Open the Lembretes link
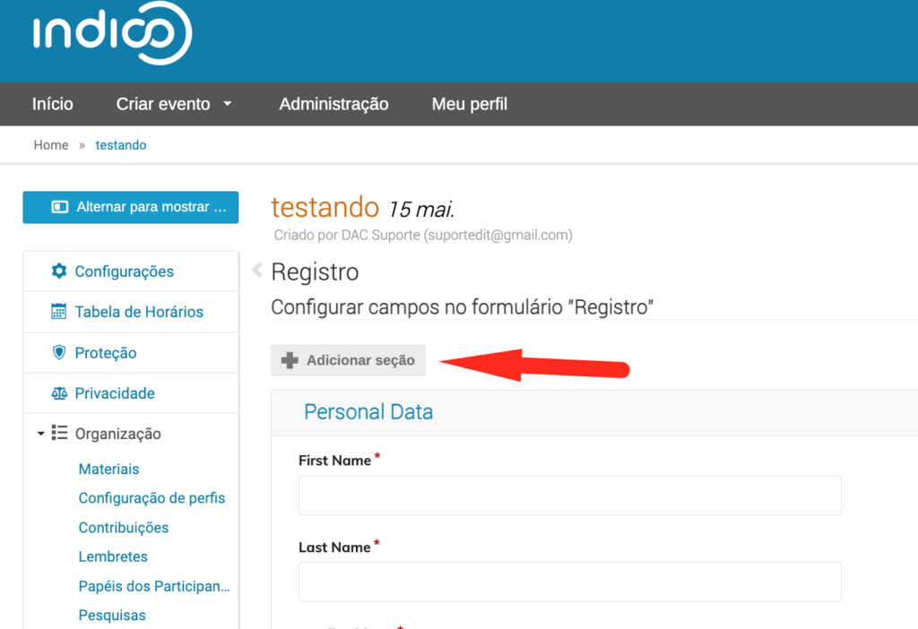Screen dimensions: 918x629 click(113, 556)
